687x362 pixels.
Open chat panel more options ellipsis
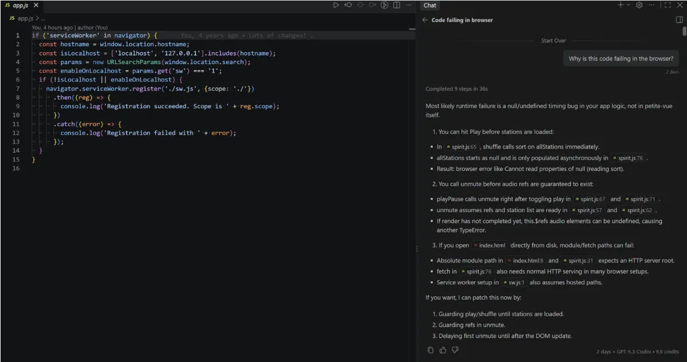tap(652, 5)
